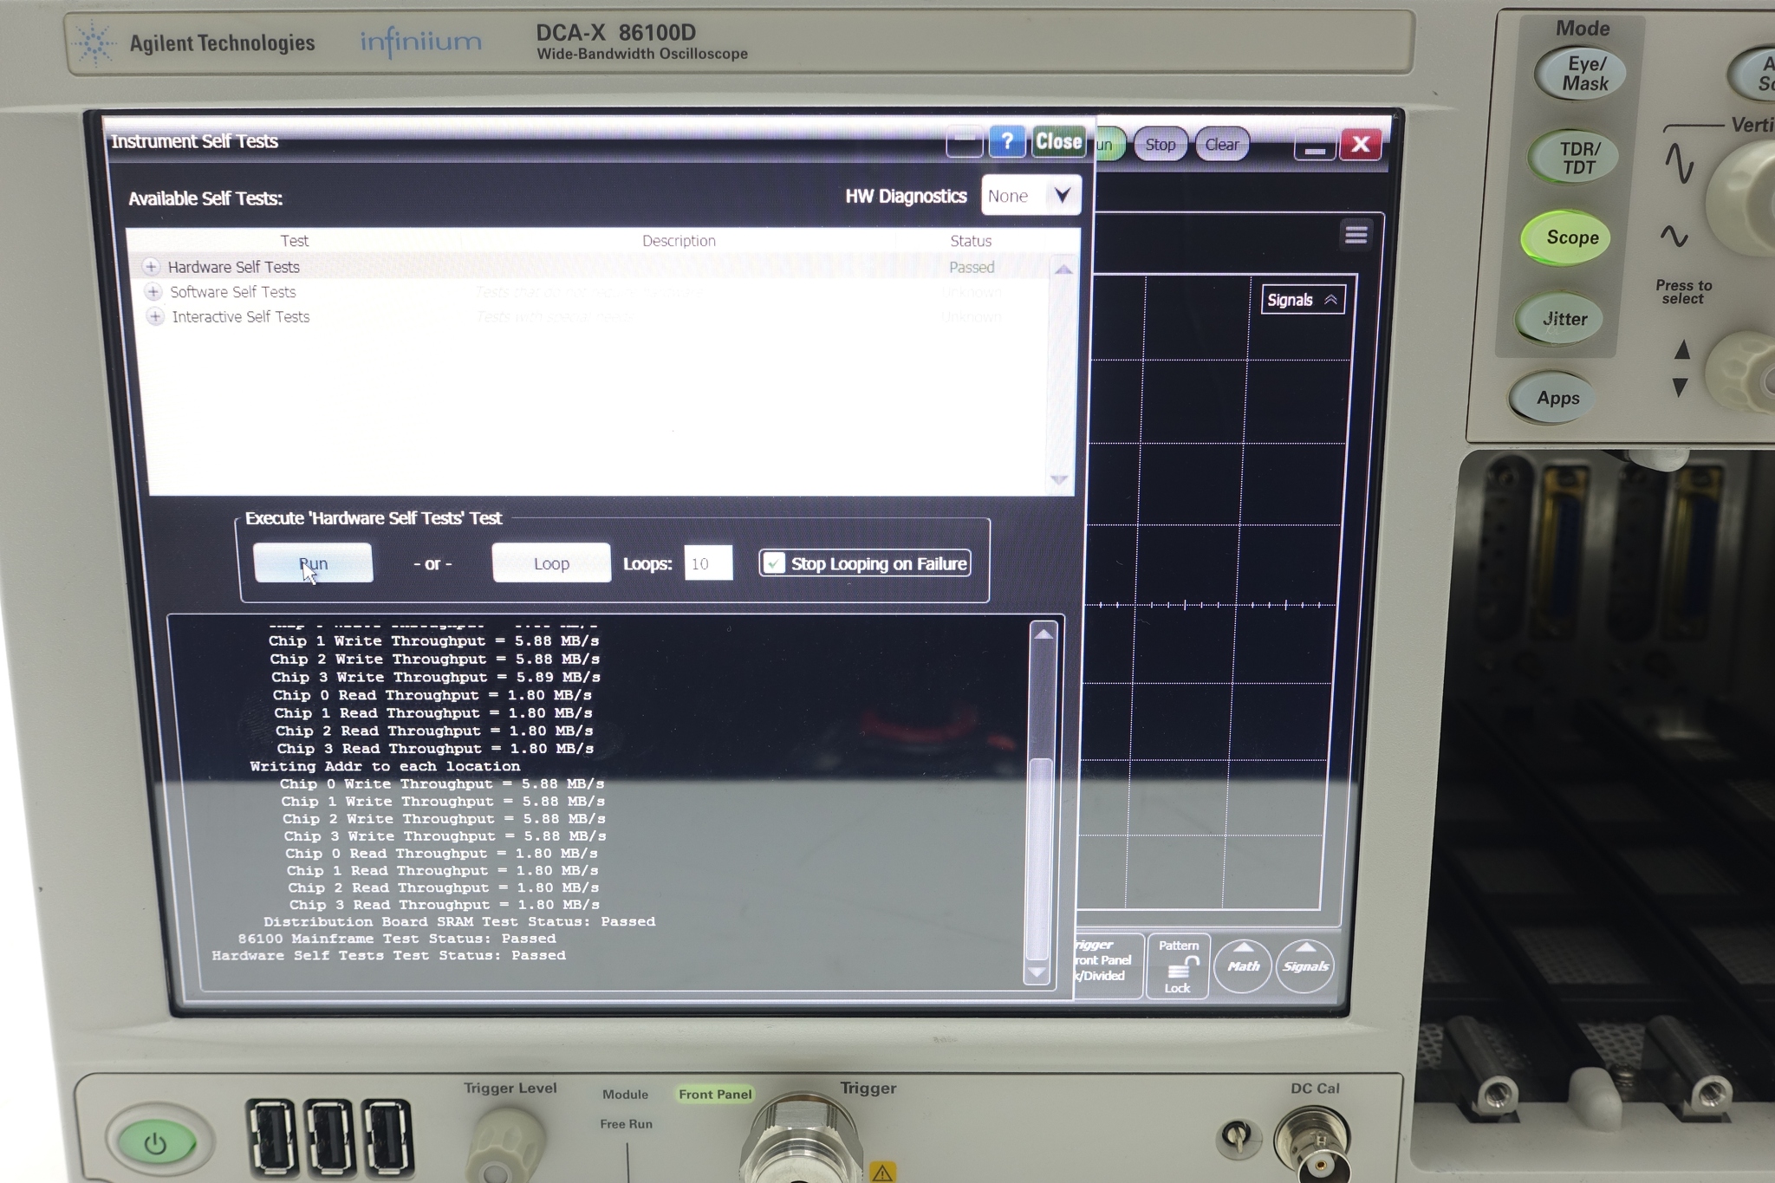The width and height of the screenshot is (1775, 1183).
Task: Select the Apps mode button
Action: (1557, 398)
